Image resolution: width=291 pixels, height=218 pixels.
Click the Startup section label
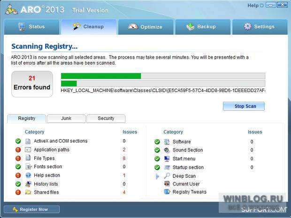pyautogui.click(x=188, y=167)
